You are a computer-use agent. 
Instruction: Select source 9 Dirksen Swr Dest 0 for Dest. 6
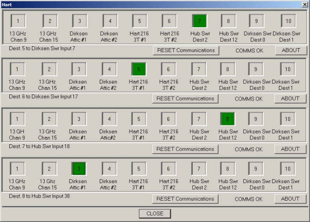(255, 69)
